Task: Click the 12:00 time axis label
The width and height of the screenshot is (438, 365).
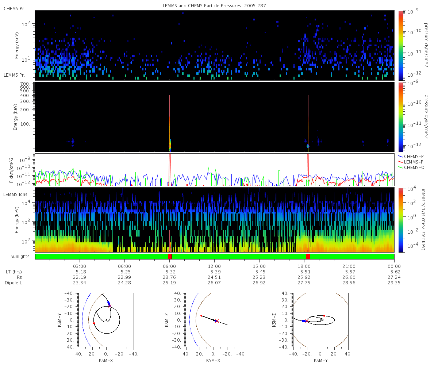Action: (x=214, y=266)
